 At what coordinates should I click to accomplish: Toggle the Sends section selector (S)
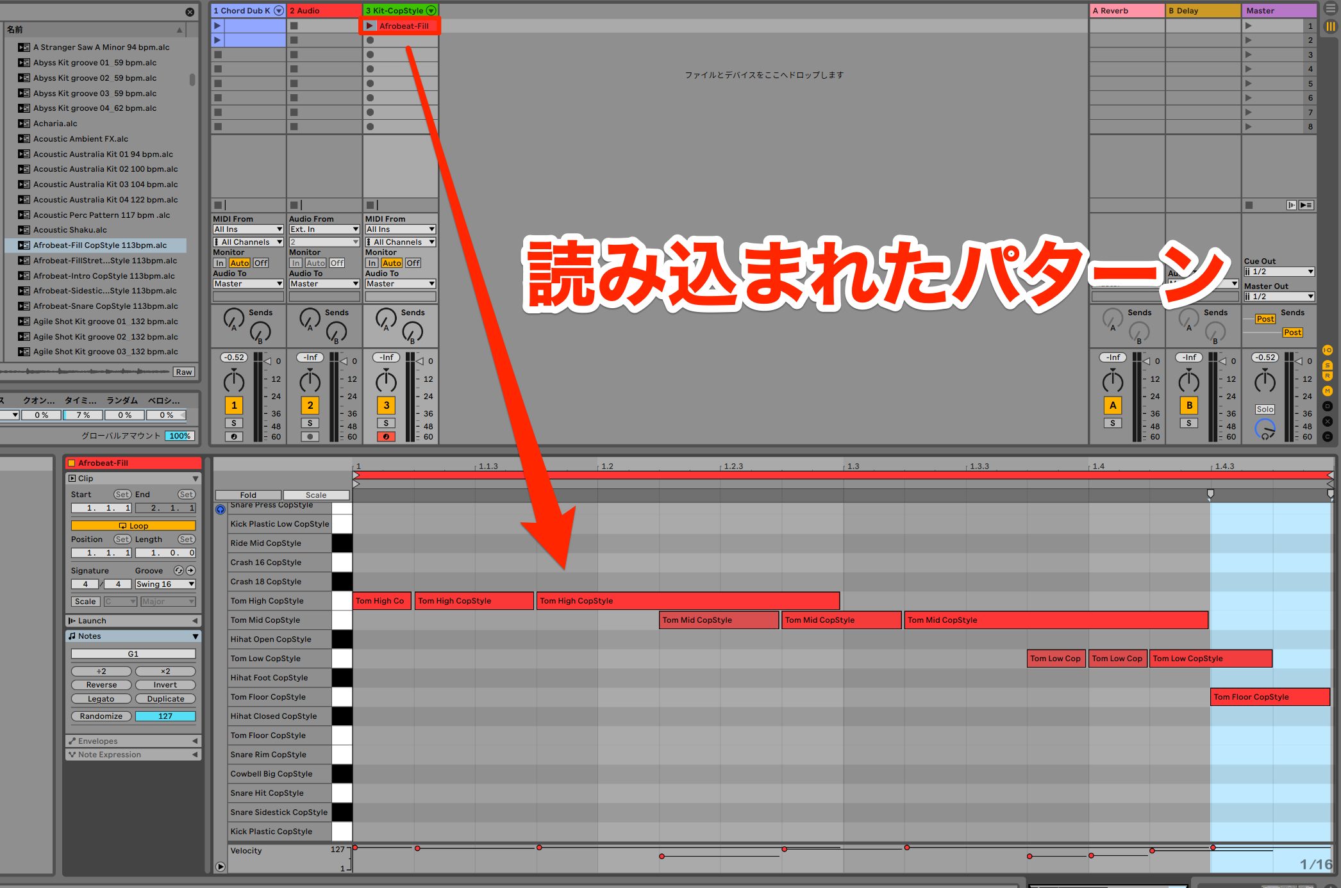1328,366
